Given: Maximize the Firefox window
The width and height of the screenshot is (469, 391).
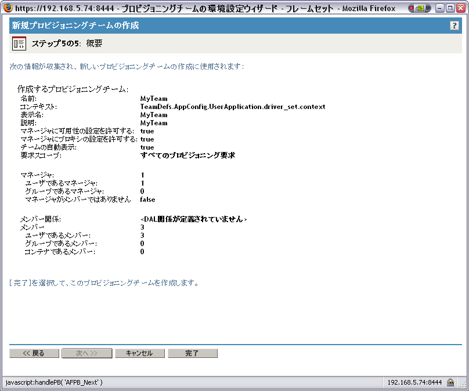Looking at the screenshot, I should [x=450, y=8].
